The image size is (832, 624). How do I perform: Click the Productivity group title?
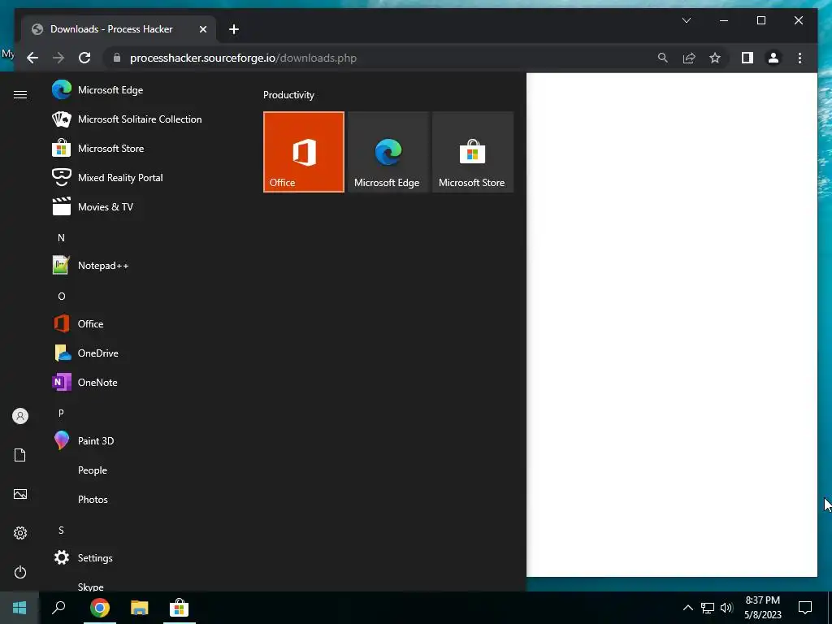(288, 95)
